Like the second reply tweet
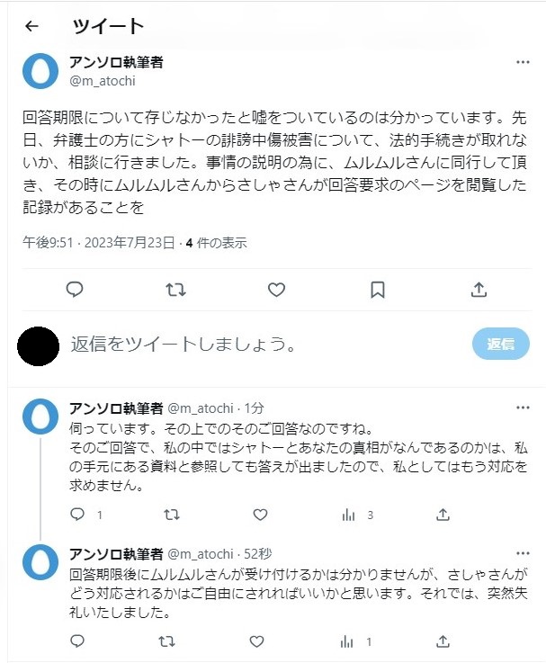 coord(260,641)
